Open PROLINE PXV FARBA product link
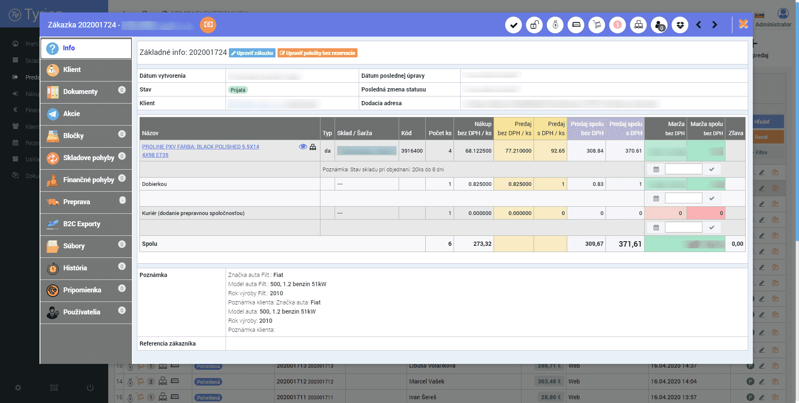 click(200, 151)
